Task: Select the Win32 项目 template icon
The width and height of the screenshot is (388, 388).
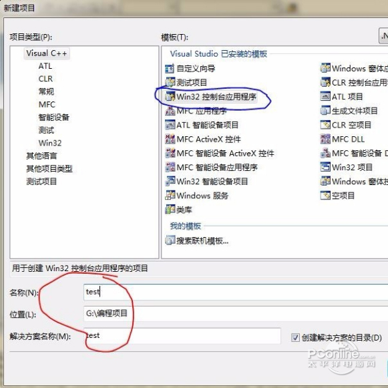Action: pos(325,167)
